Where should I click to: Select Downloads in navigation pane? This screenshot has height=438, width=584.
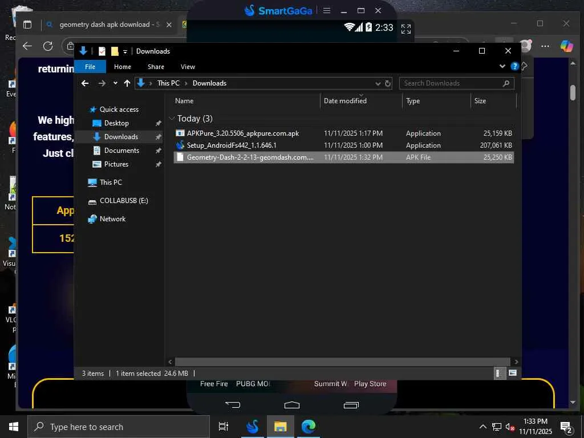point(121,137)
